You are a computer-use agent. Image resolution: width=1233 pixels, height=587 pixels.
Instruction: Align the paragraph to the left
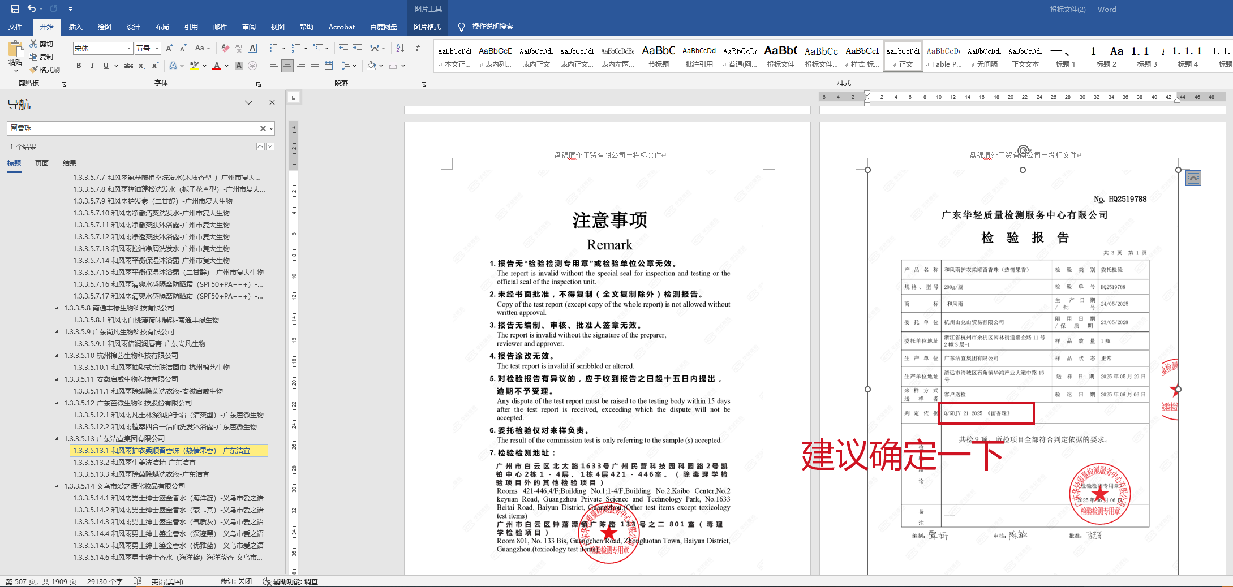point(274,66)
